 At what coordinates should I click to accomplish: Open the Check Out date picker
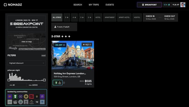(x=169, y=18)
